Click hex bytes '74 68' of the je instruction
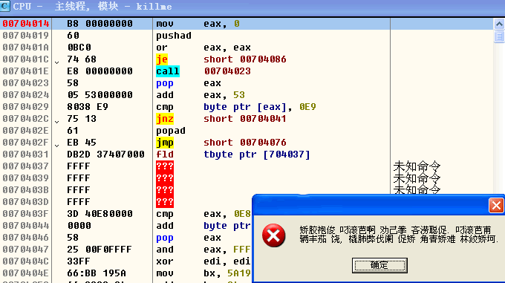 point(82,59)
